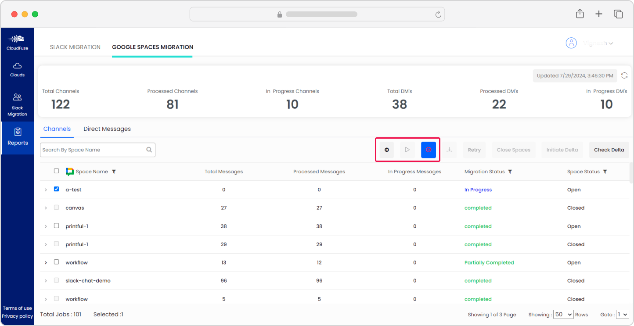Refresh the updated timestamp data
Viewport: 634px width, 326px height.
coord(624,75)
